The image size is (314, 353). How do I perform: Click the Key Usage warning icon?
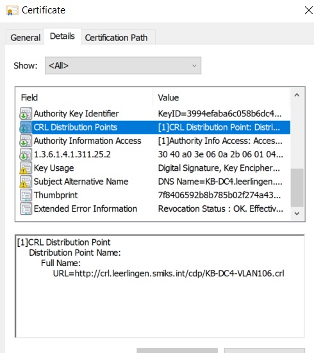pos(26,168)
